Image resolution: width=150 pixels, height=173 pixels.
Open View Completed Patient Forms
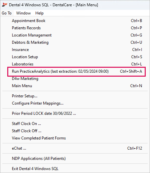[75, 138]
